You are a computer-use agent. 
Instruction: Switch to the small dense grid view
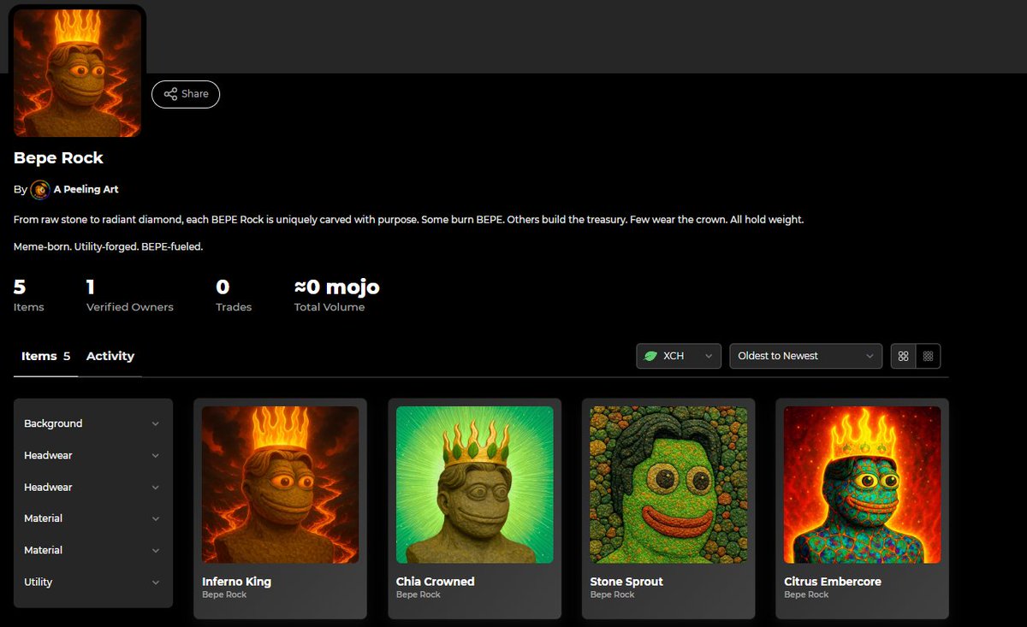click(928, 356)
